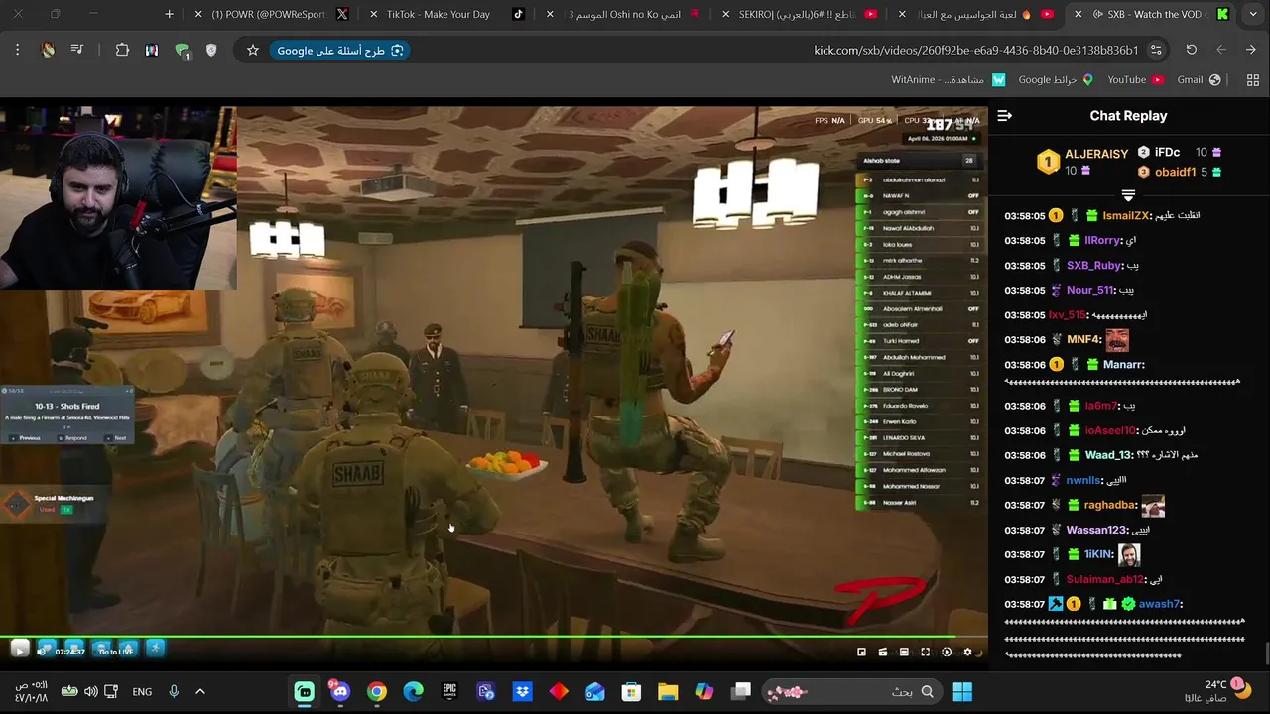Image resolution: width=1270 pixels, height=714 pixels.
Task: Click the emote in MNF4's message
Action: click(x=1117, y=340)
